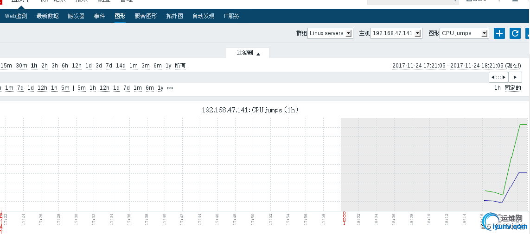Set zoom period to 15m
The image size is (530, 234).
(6, 65)
